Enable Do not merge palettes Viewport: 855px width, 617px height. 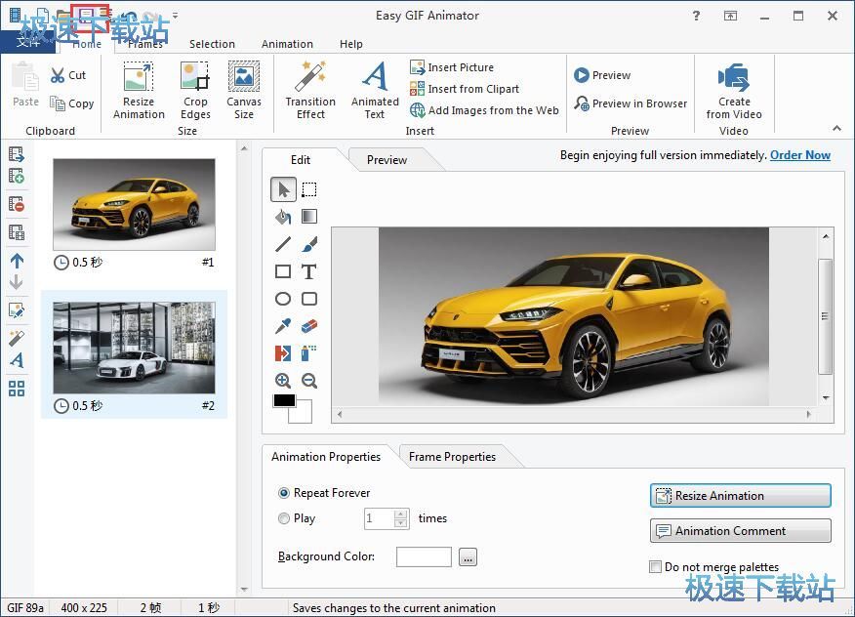[x=656, y=566]
